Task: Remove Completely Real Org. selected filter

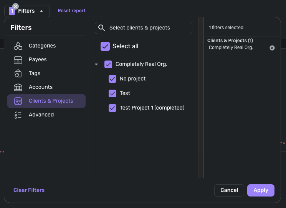Action: [272, 48]
